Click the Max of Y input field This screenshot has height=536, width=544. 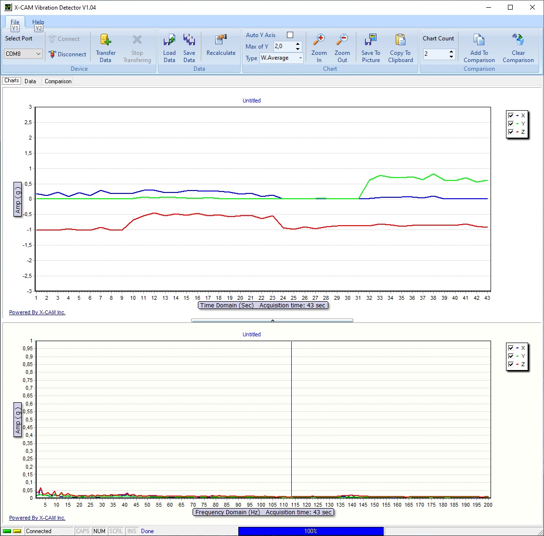click(284, 46)
